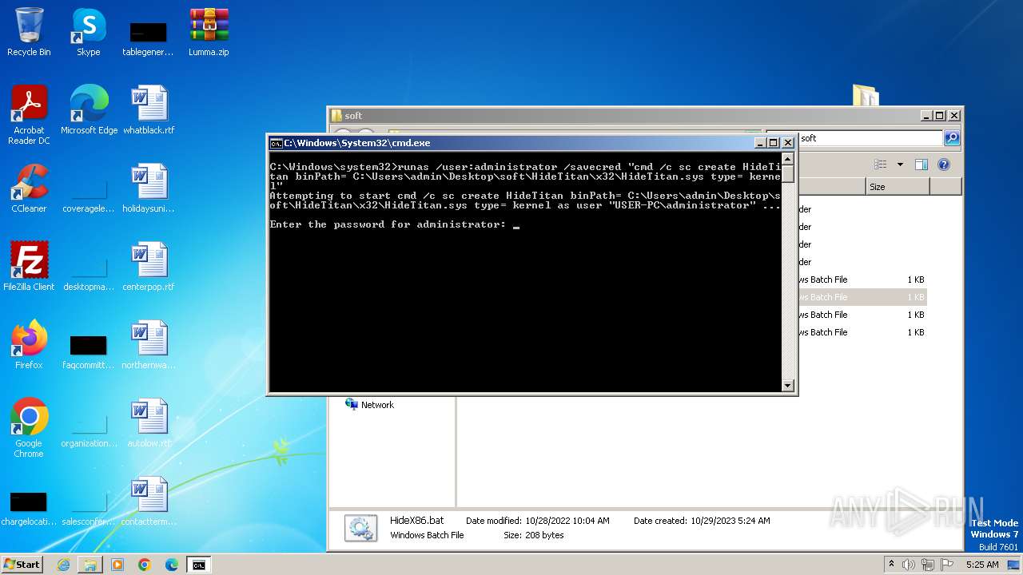Click network status tray icon
This screenshot has height=575, width=1023.
[x=928, y=565]
